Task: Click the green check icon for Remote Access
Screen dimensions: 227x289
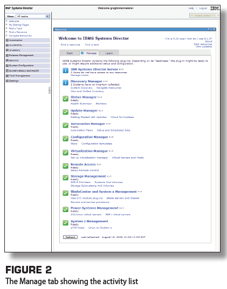Action: [x=66, y=166]
